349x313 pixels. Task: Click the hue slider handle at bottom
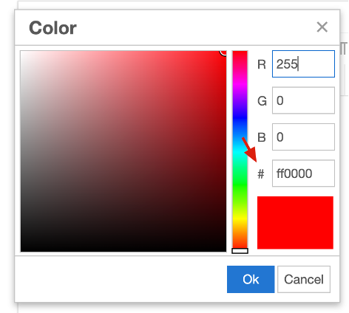coord(240,251)
